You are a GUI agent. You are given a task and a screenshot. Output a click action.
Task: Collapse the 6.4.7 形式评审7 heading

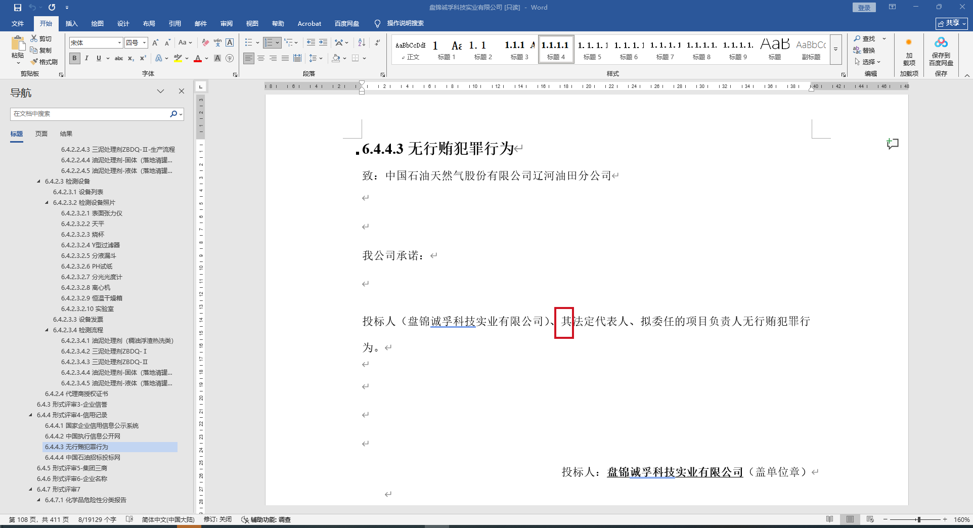pos(30,489)
